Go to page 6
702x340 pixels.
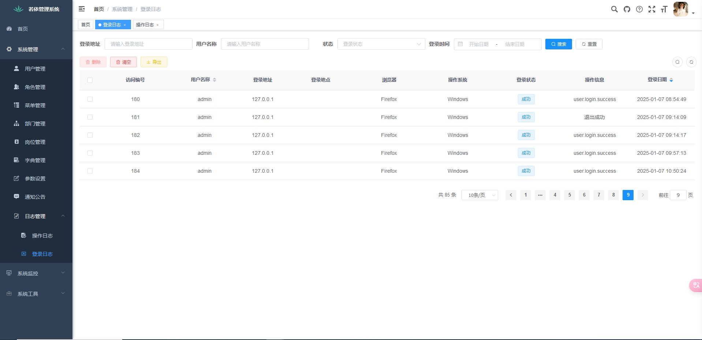(584, 195)
